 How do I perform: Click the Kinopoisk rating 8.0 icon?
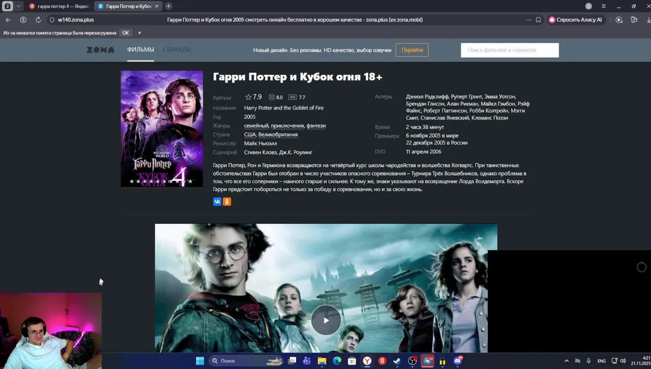coord(272,97)
